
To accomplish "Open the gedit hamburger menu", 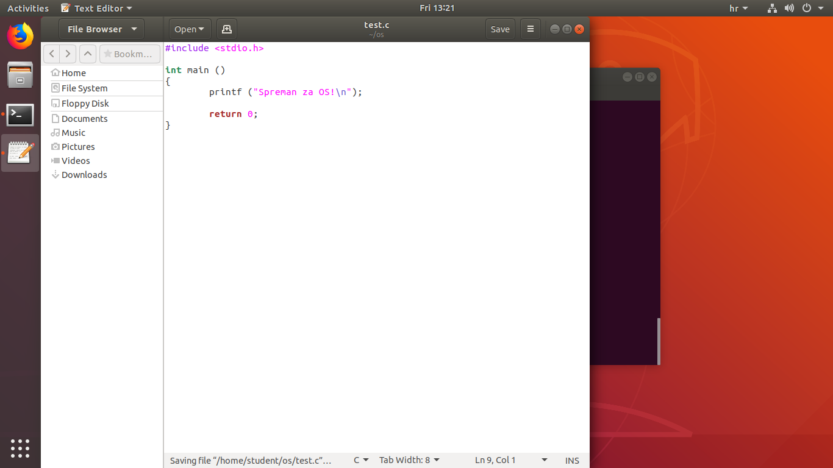I will 530,29.
